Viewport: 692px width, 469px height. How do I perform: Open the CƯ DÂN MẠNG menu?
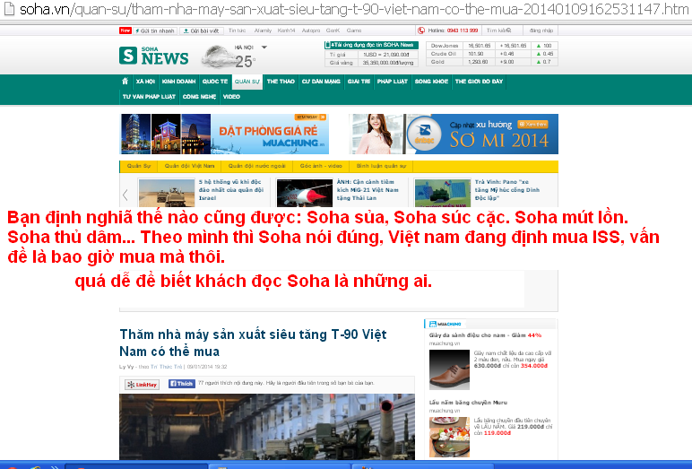click(321, 82)
